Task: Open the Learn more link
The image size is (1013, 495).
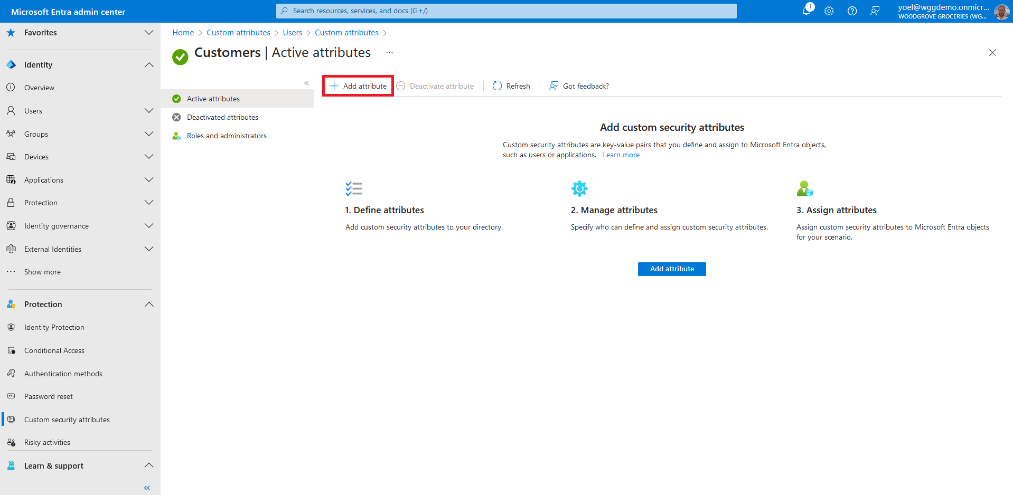Action: [x=621, y=155]
